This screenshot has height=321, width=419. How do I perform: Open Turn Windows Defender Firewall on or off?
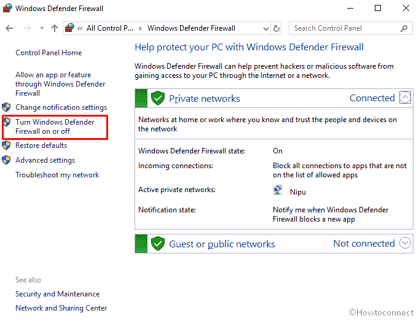[55, 126]
